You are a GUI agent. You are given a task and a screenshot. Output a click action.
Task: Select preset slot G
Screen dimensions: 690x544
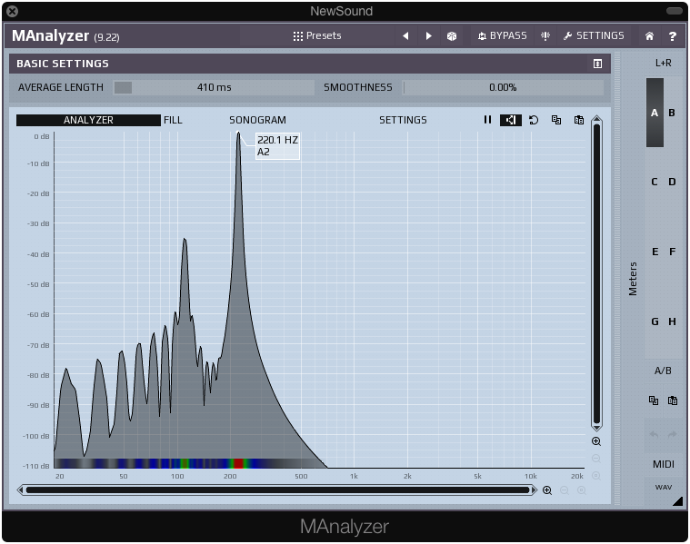point(655,321)
